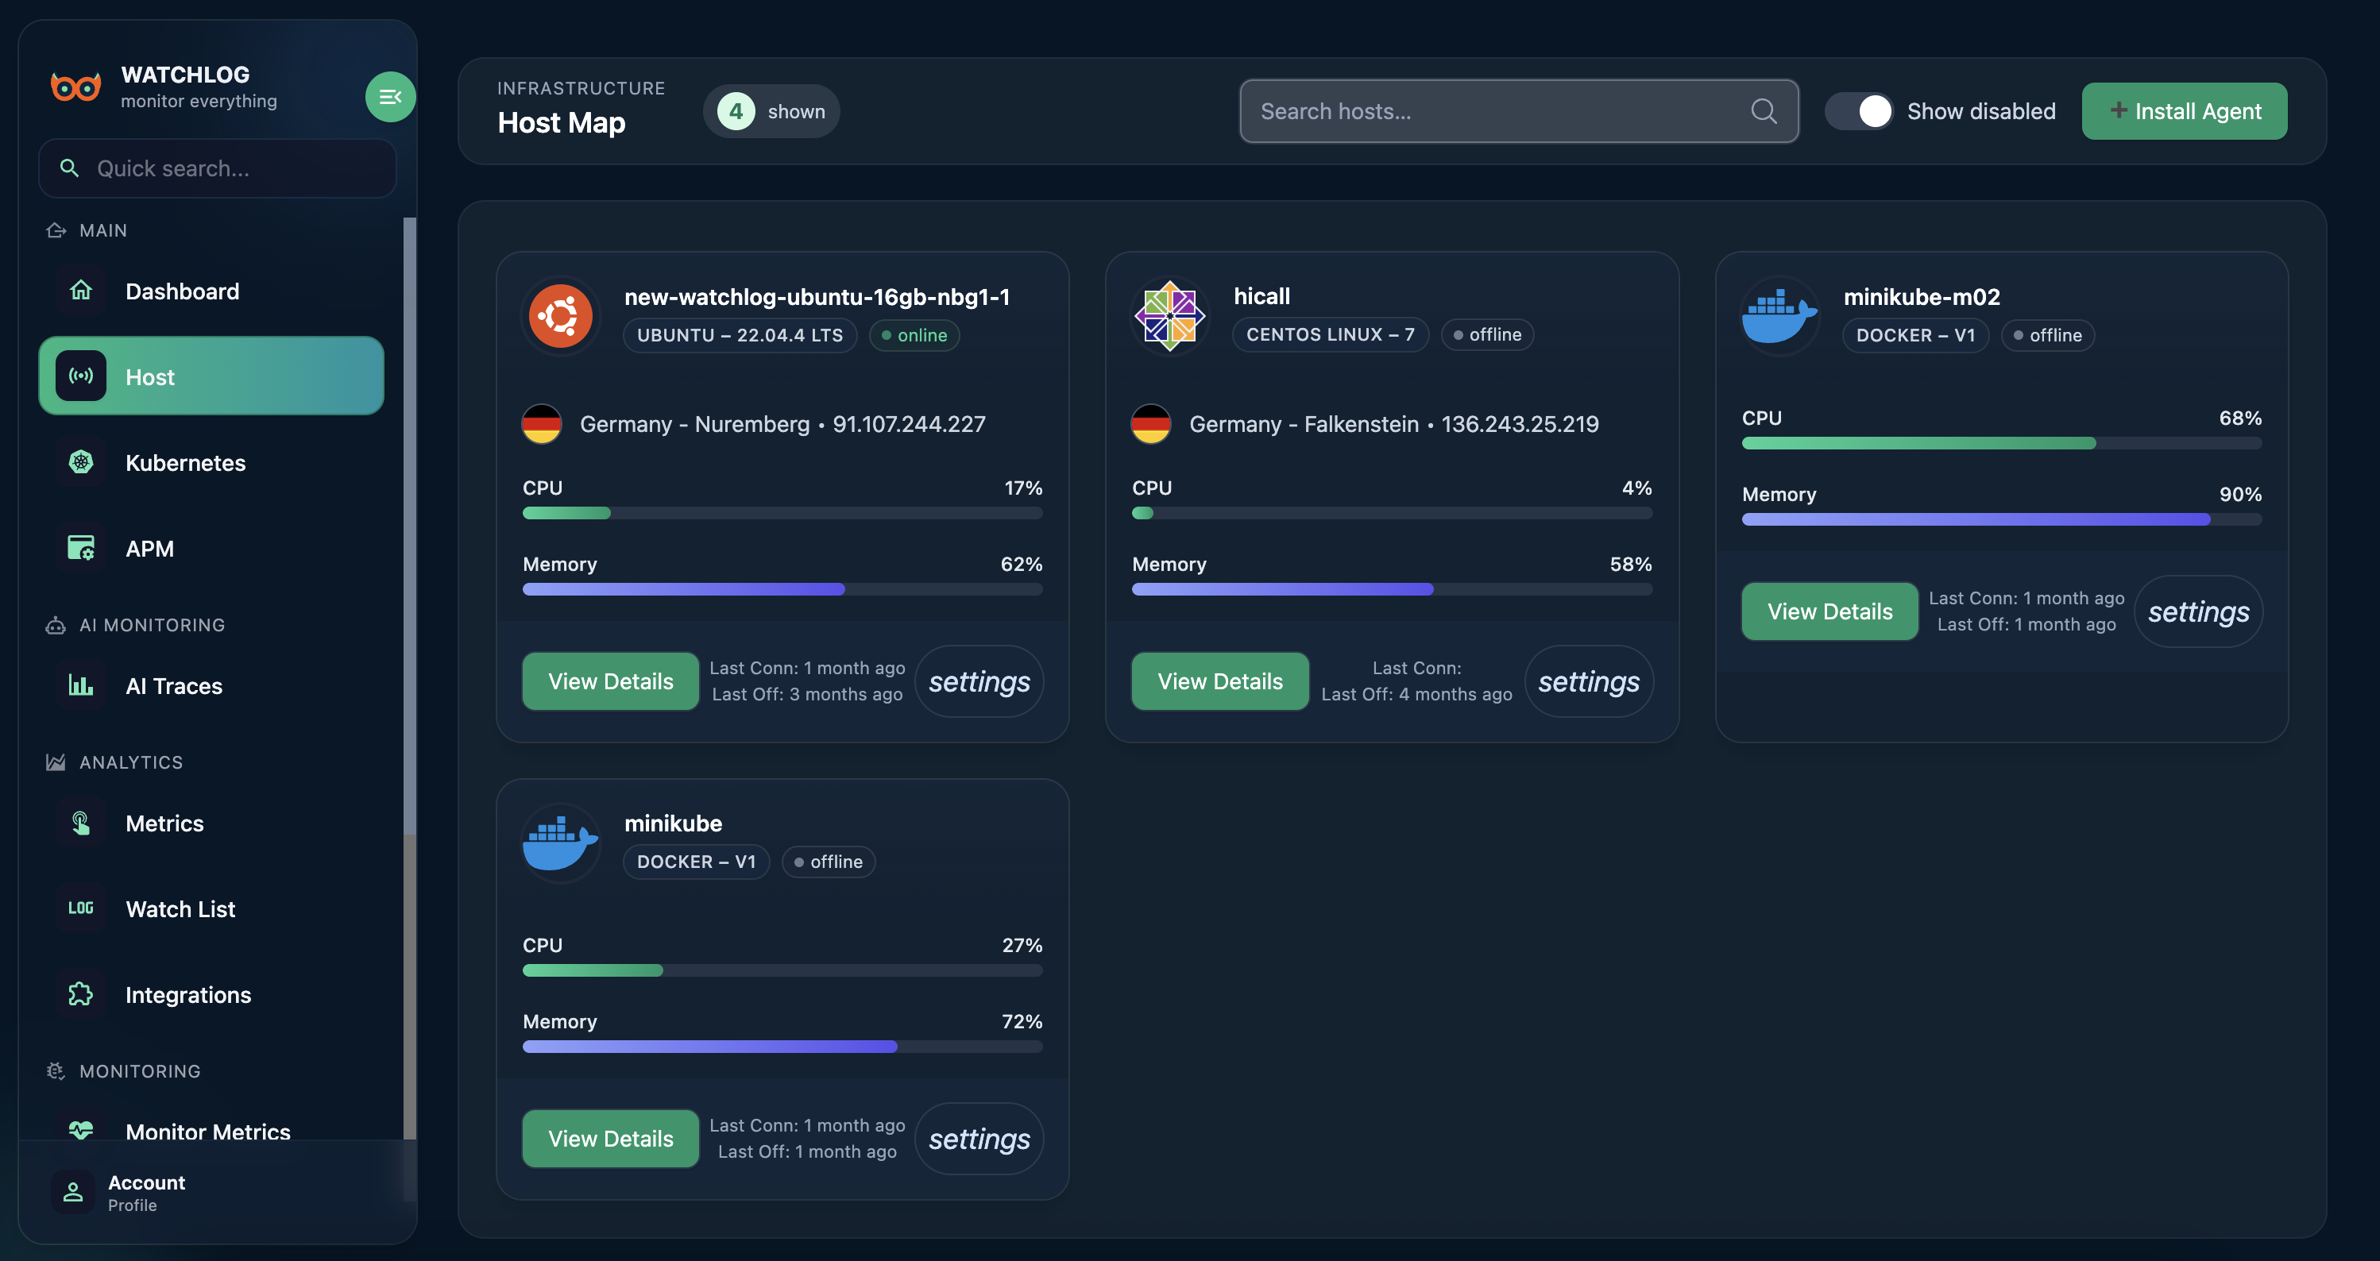Click the '4 shown' count badge
The height and width of the screenshot is (1261, 2380).
[x=771, y=111]
